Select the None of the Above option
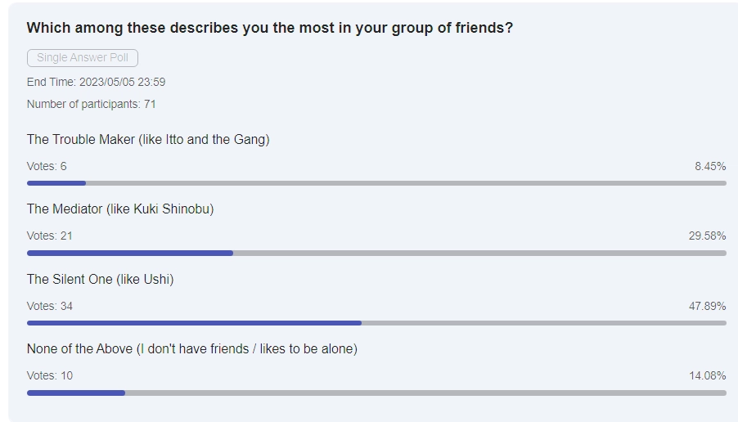Screen dimensions: 738x422 point(192,348)
